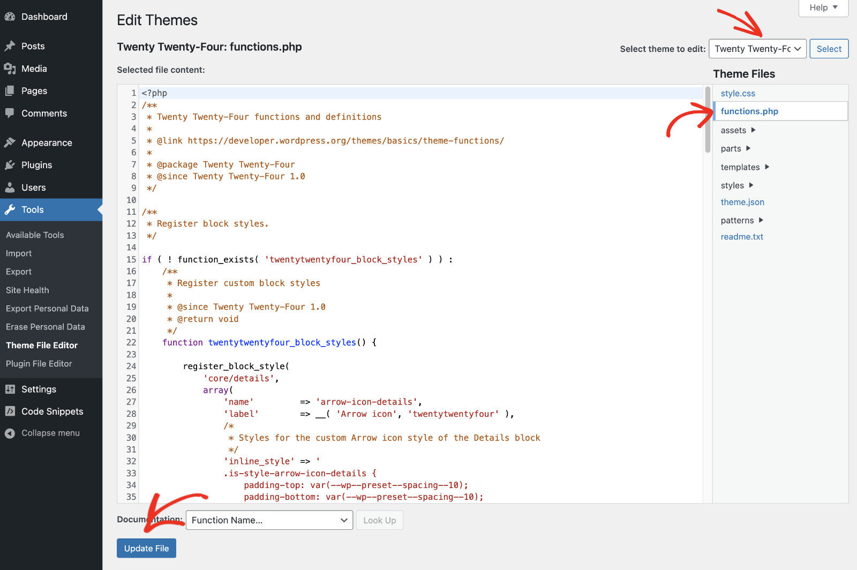The image size is (857, 570).
Task: Click the Pages document icon
Action: [x=10, y=91]
